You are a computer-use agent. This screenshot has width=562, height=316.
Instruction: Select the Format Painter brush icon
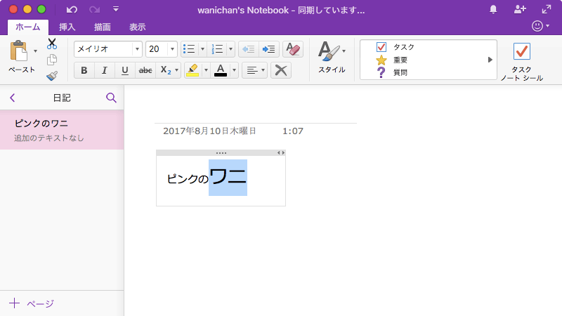point(52,76)
